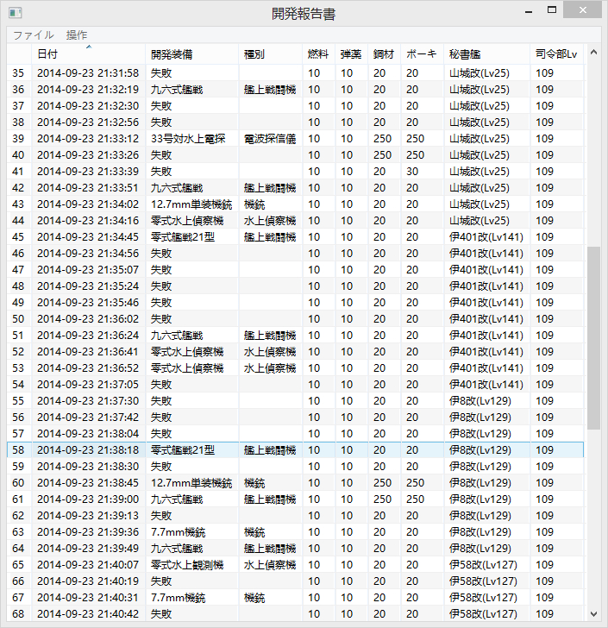Click 水上偵察機 type cell in row 53
This screenshot has height=628, width=608.
(x=270, y=368)
